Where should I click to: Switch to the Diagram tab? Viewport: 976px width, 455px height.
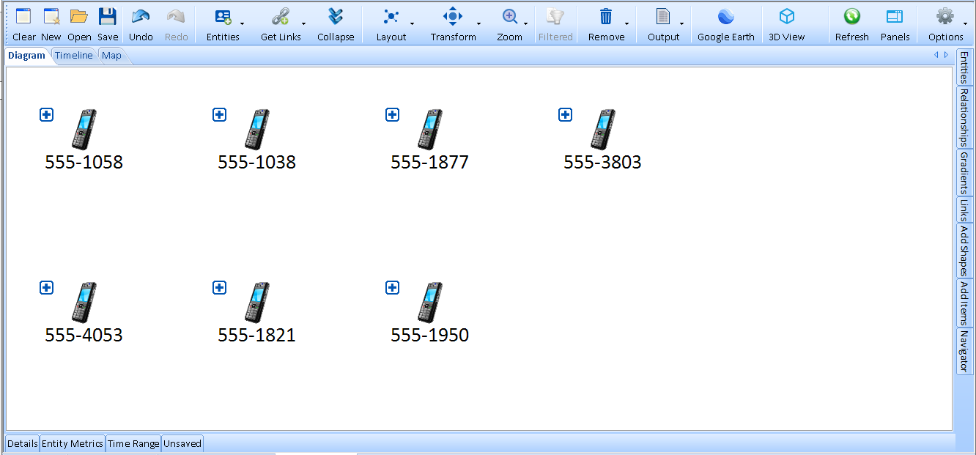tap(27, 56)
